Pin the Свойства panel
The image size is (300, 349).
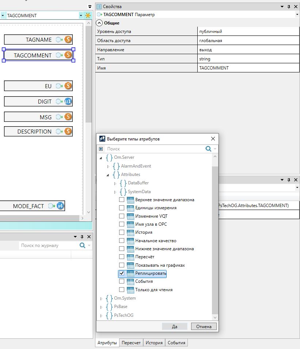(x=289, y=7)
